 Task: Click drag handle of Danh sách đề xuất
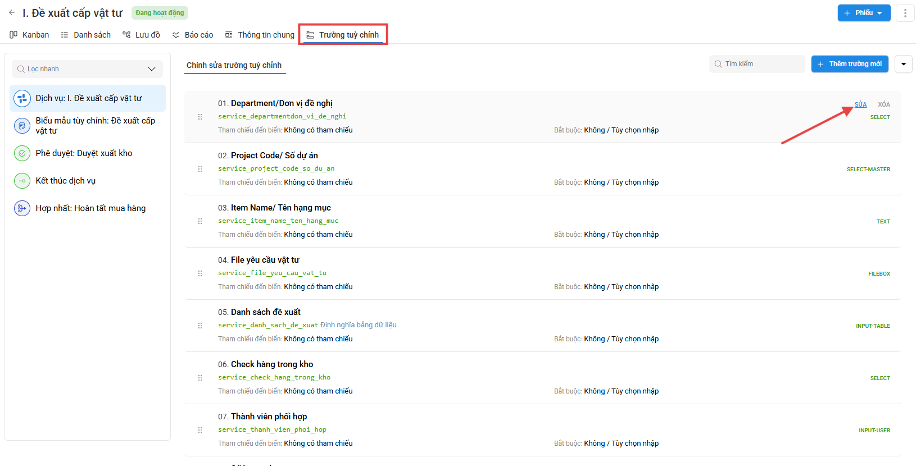tap(200, 326)
